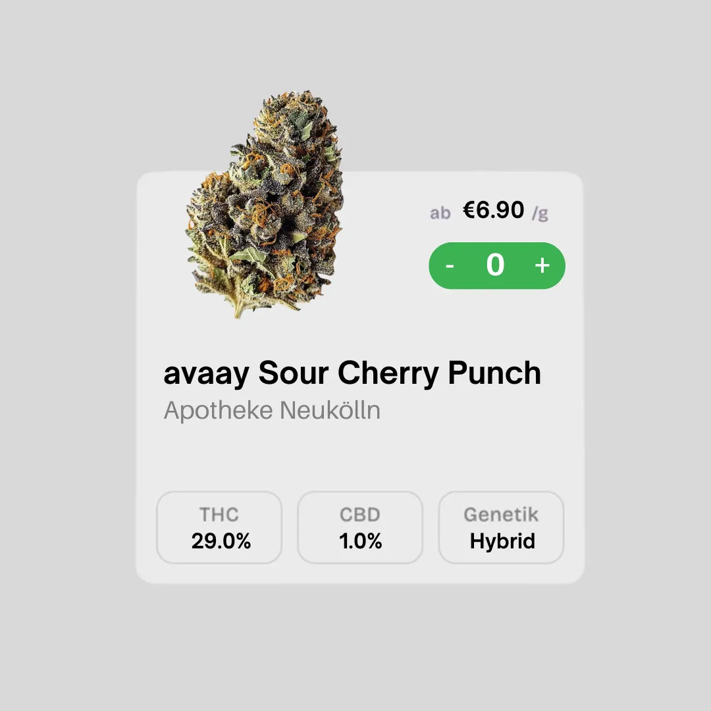Decrease quantity with the minus icon
Screen dimensions: 711x711
pyautogui.click(x=450, y=266)
